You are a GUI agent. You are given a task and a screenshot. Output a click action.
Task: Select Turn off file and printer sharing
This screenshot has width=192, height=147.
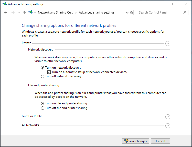click(64, 108)
